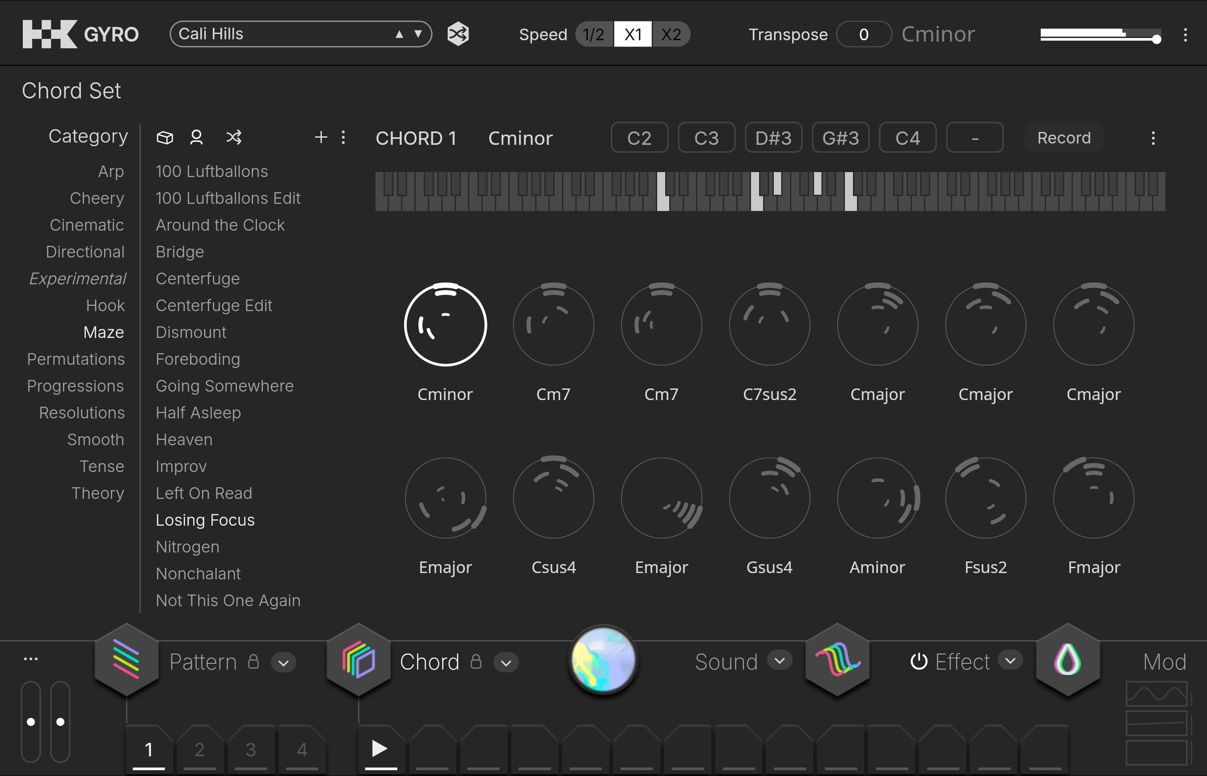This screenshot has height=776, width=1207.
Task: Click the Mod droplet hexagon icon
Action: point(1068,660)
